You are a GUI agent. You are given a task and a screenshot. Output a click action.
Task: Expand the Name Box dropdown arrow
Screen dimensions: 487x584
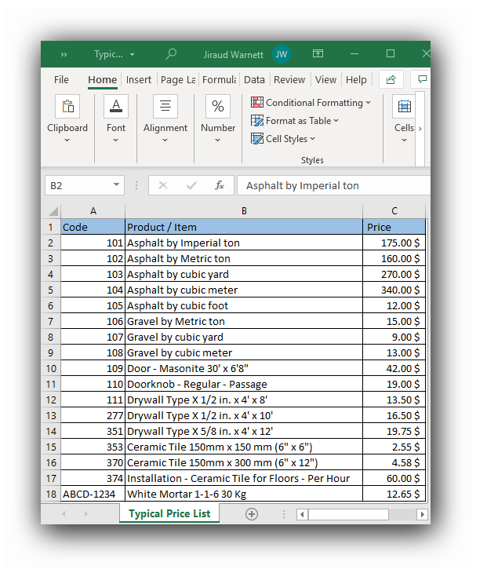click(117, 186)
